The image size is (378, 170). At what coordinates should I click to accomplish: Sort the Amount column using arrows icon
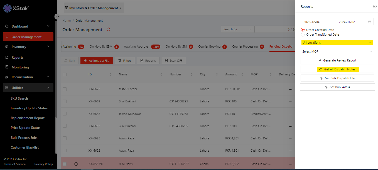pos(242,75)
